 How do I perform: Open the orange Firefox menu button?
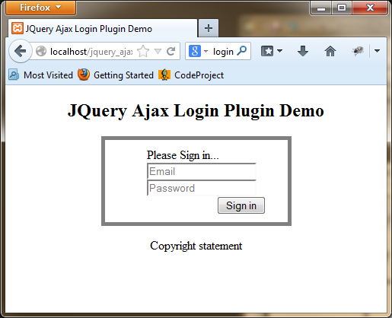coord(40,8)
